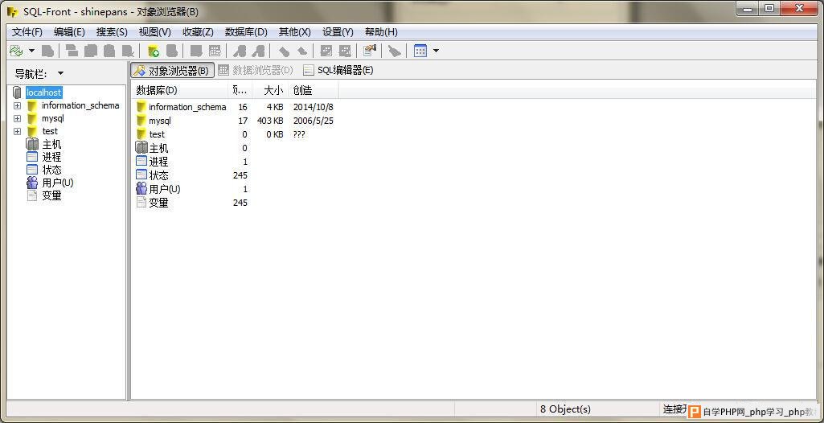Click the 用户(U) people icon in list
The width and height of the screenshot is (824, 423).
click(141, 189)
